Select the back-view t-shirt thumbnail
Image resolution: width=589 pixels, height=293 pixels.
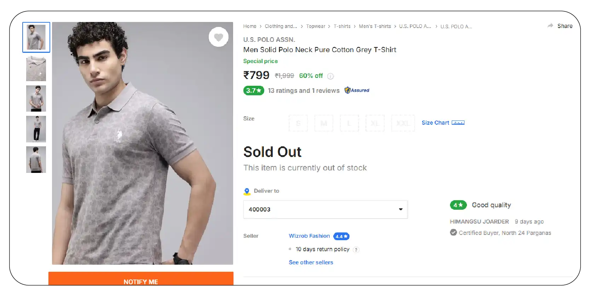(36, 159)
